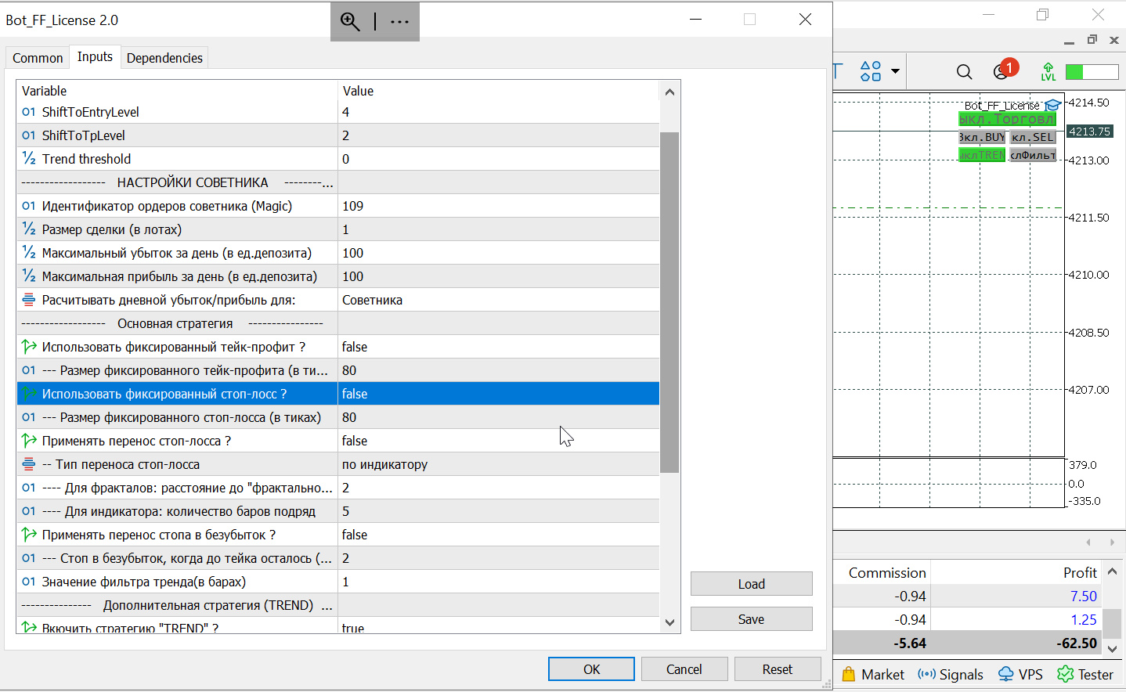Click the scroll-up arrow of the inputs list
This screenshot has width=1126, height=692.
[669, 92]
